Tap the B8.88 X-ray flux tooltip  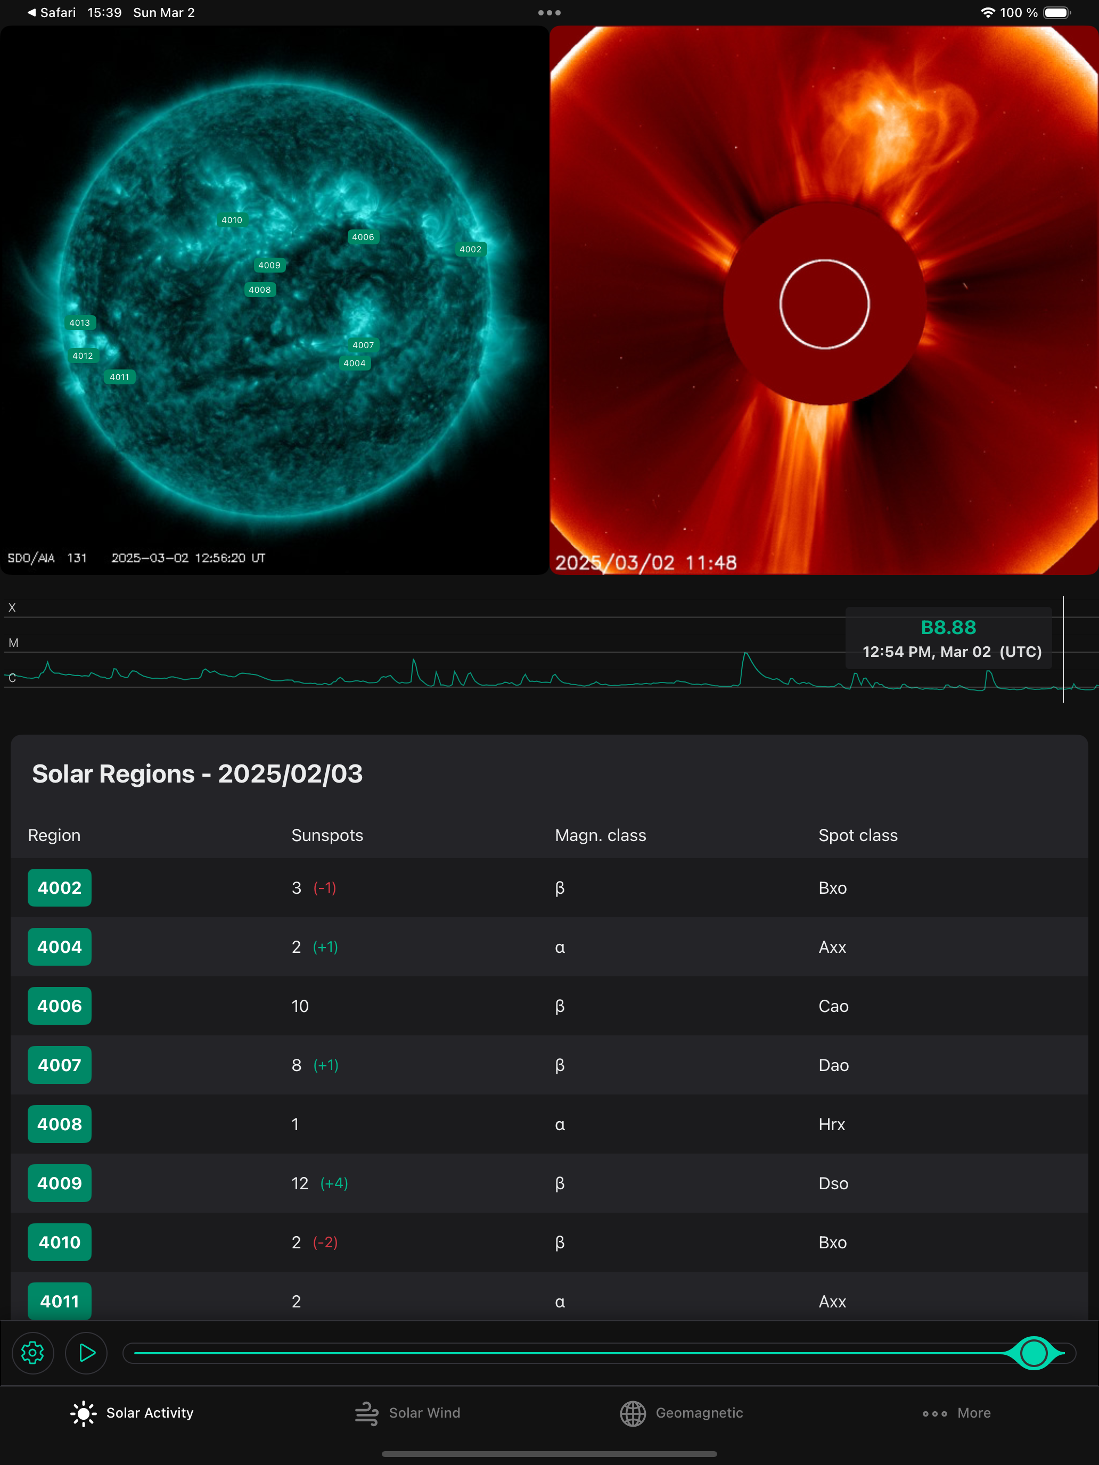[948, 638]
